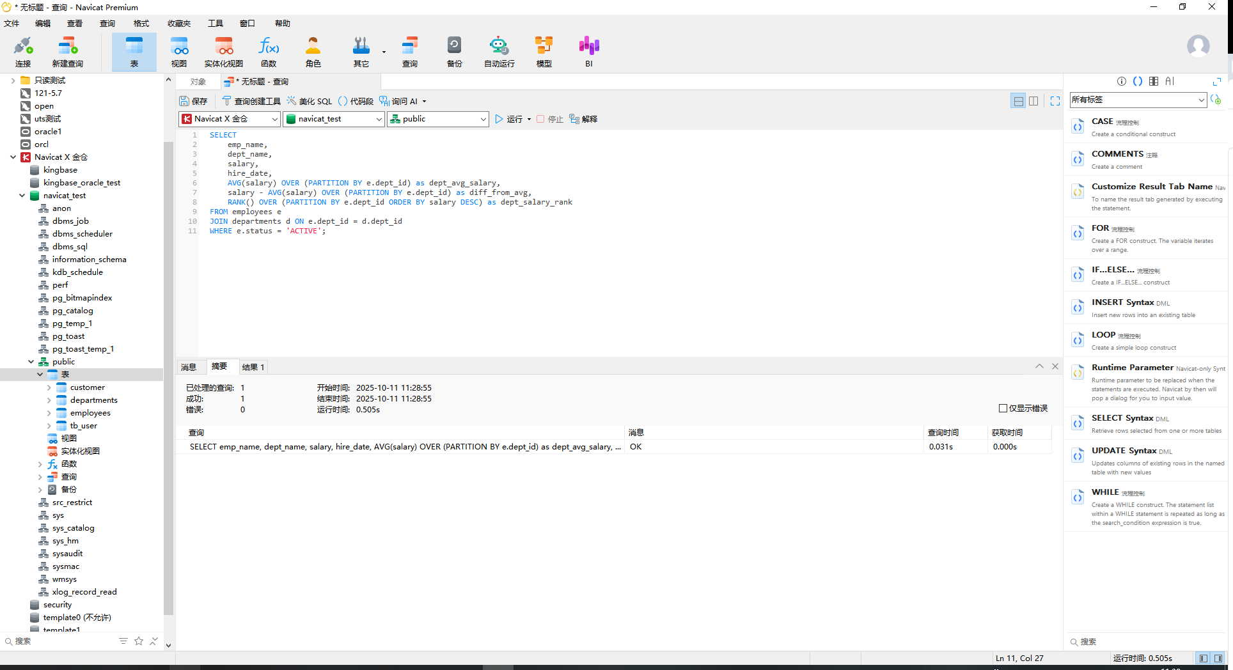Open the 文件 (File) menu

tap(12, 24)
